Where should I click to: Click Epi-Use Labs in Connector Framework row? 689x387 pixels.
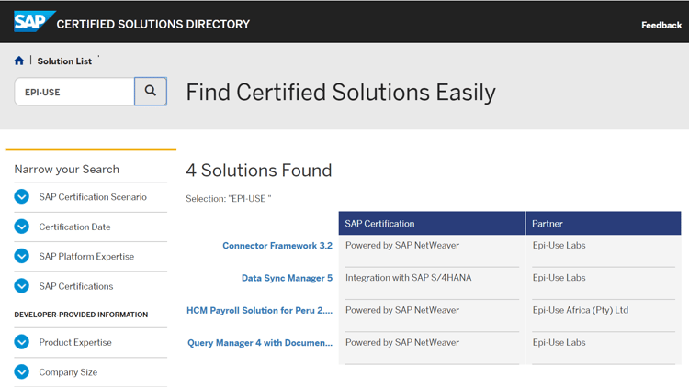point(559,245)
